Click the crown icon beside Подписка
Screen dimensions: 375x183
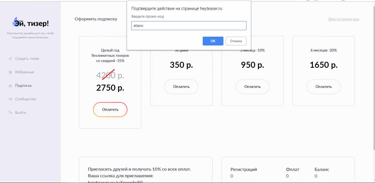point(10,85)
